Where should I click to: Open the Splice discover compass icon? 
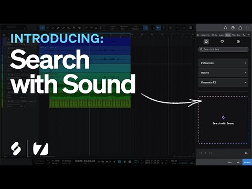(238, 41)
